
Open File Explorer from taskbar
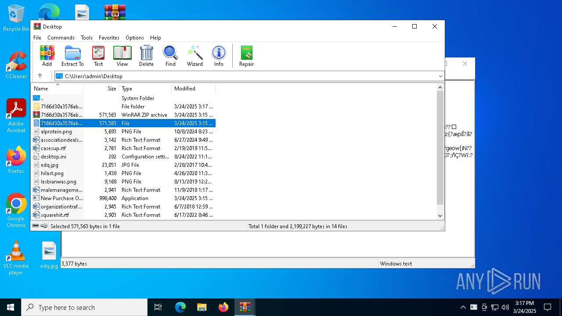202,307
